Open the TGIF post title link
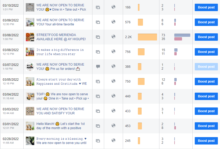 tap(62, 96)
